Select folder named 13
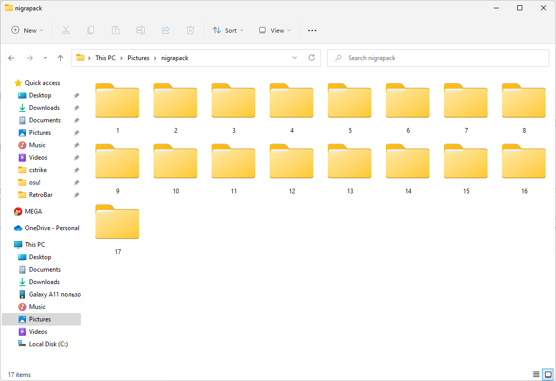The height and width of the screenshot is (381, 556). click(x=350, y=168)
